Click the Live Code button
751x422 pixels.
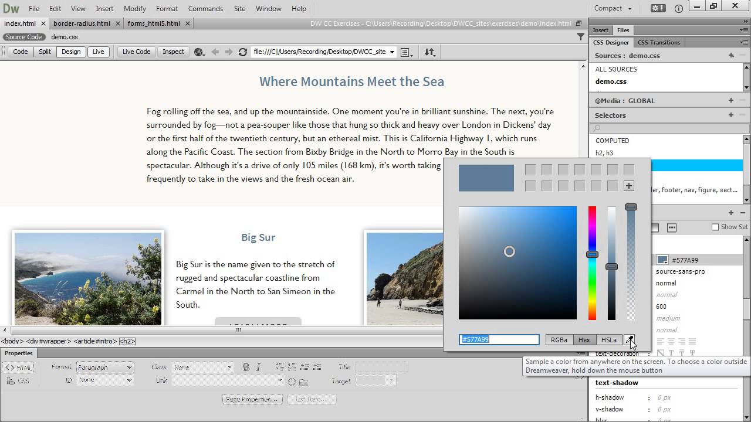pos(136,52)
